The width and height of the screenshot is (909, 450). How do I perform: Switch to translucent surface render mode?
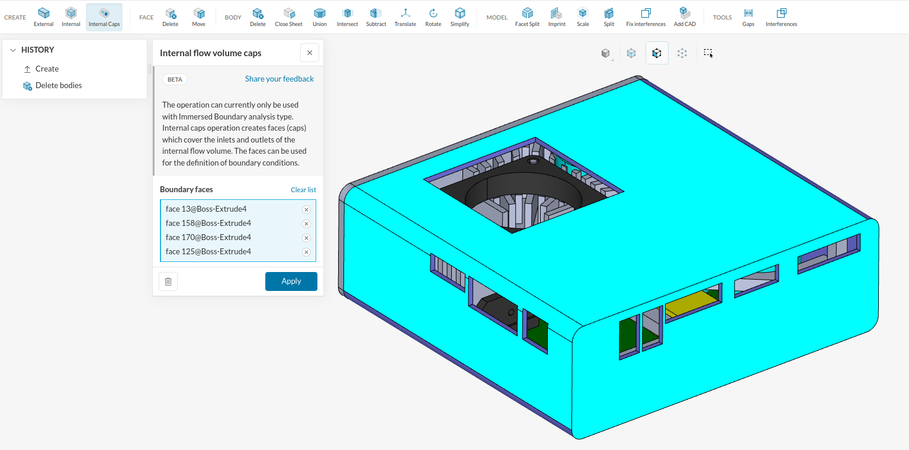[x=631, y=53]
